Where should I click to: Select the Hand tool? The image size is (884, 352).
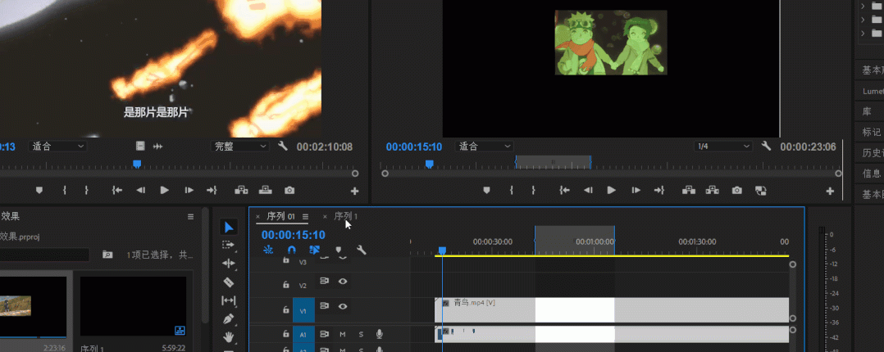pos(228,337)
